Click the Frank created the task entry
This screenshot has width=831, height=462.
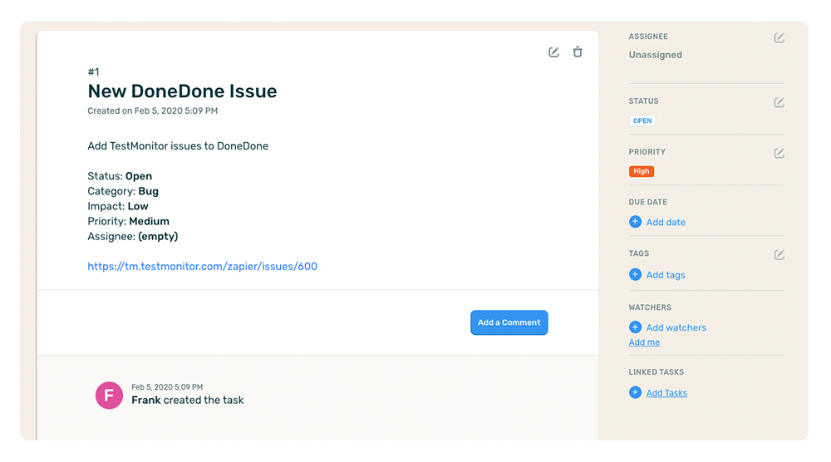point(188,400)
